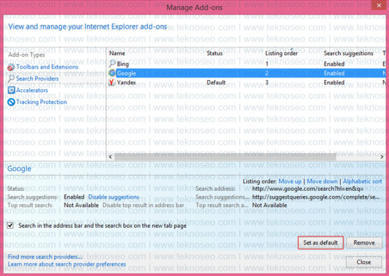Click Google's listing order value 2
Screen dimensions: 389x276
[267, 73]
